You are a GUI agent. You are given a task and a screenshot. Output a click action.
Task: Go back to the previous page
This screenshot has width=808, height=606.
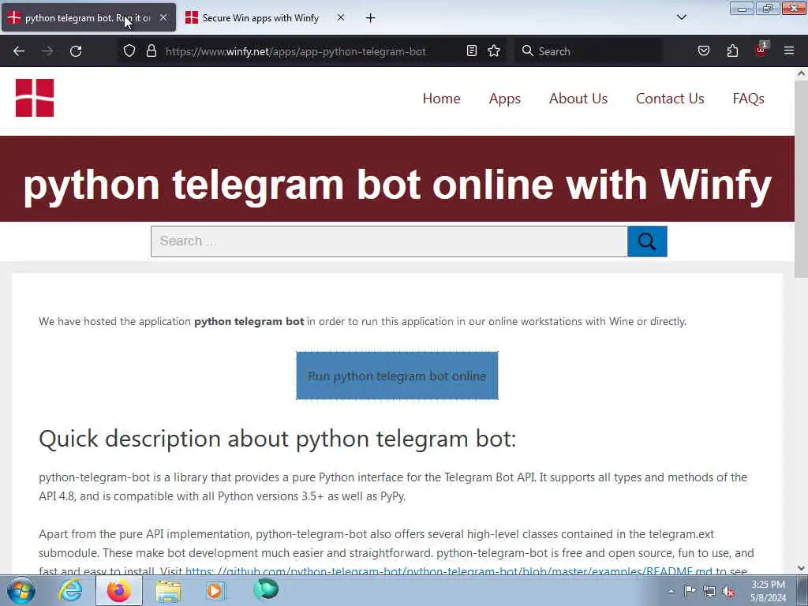19,51
